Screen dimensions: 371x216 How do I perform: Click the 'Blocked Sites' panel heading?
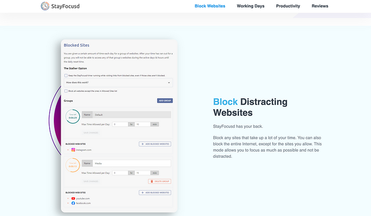click(77, 45)
